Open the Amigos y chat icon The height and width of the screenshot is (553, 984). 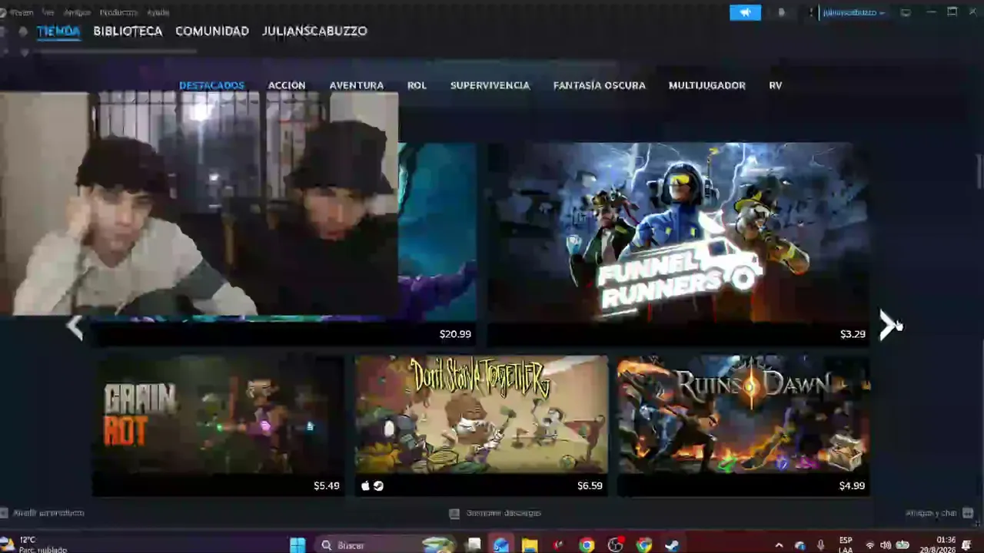click(967, 512)
